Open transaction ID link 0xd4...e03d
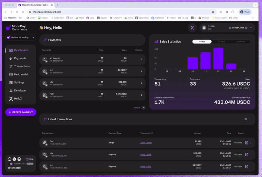 coord(146,167)
